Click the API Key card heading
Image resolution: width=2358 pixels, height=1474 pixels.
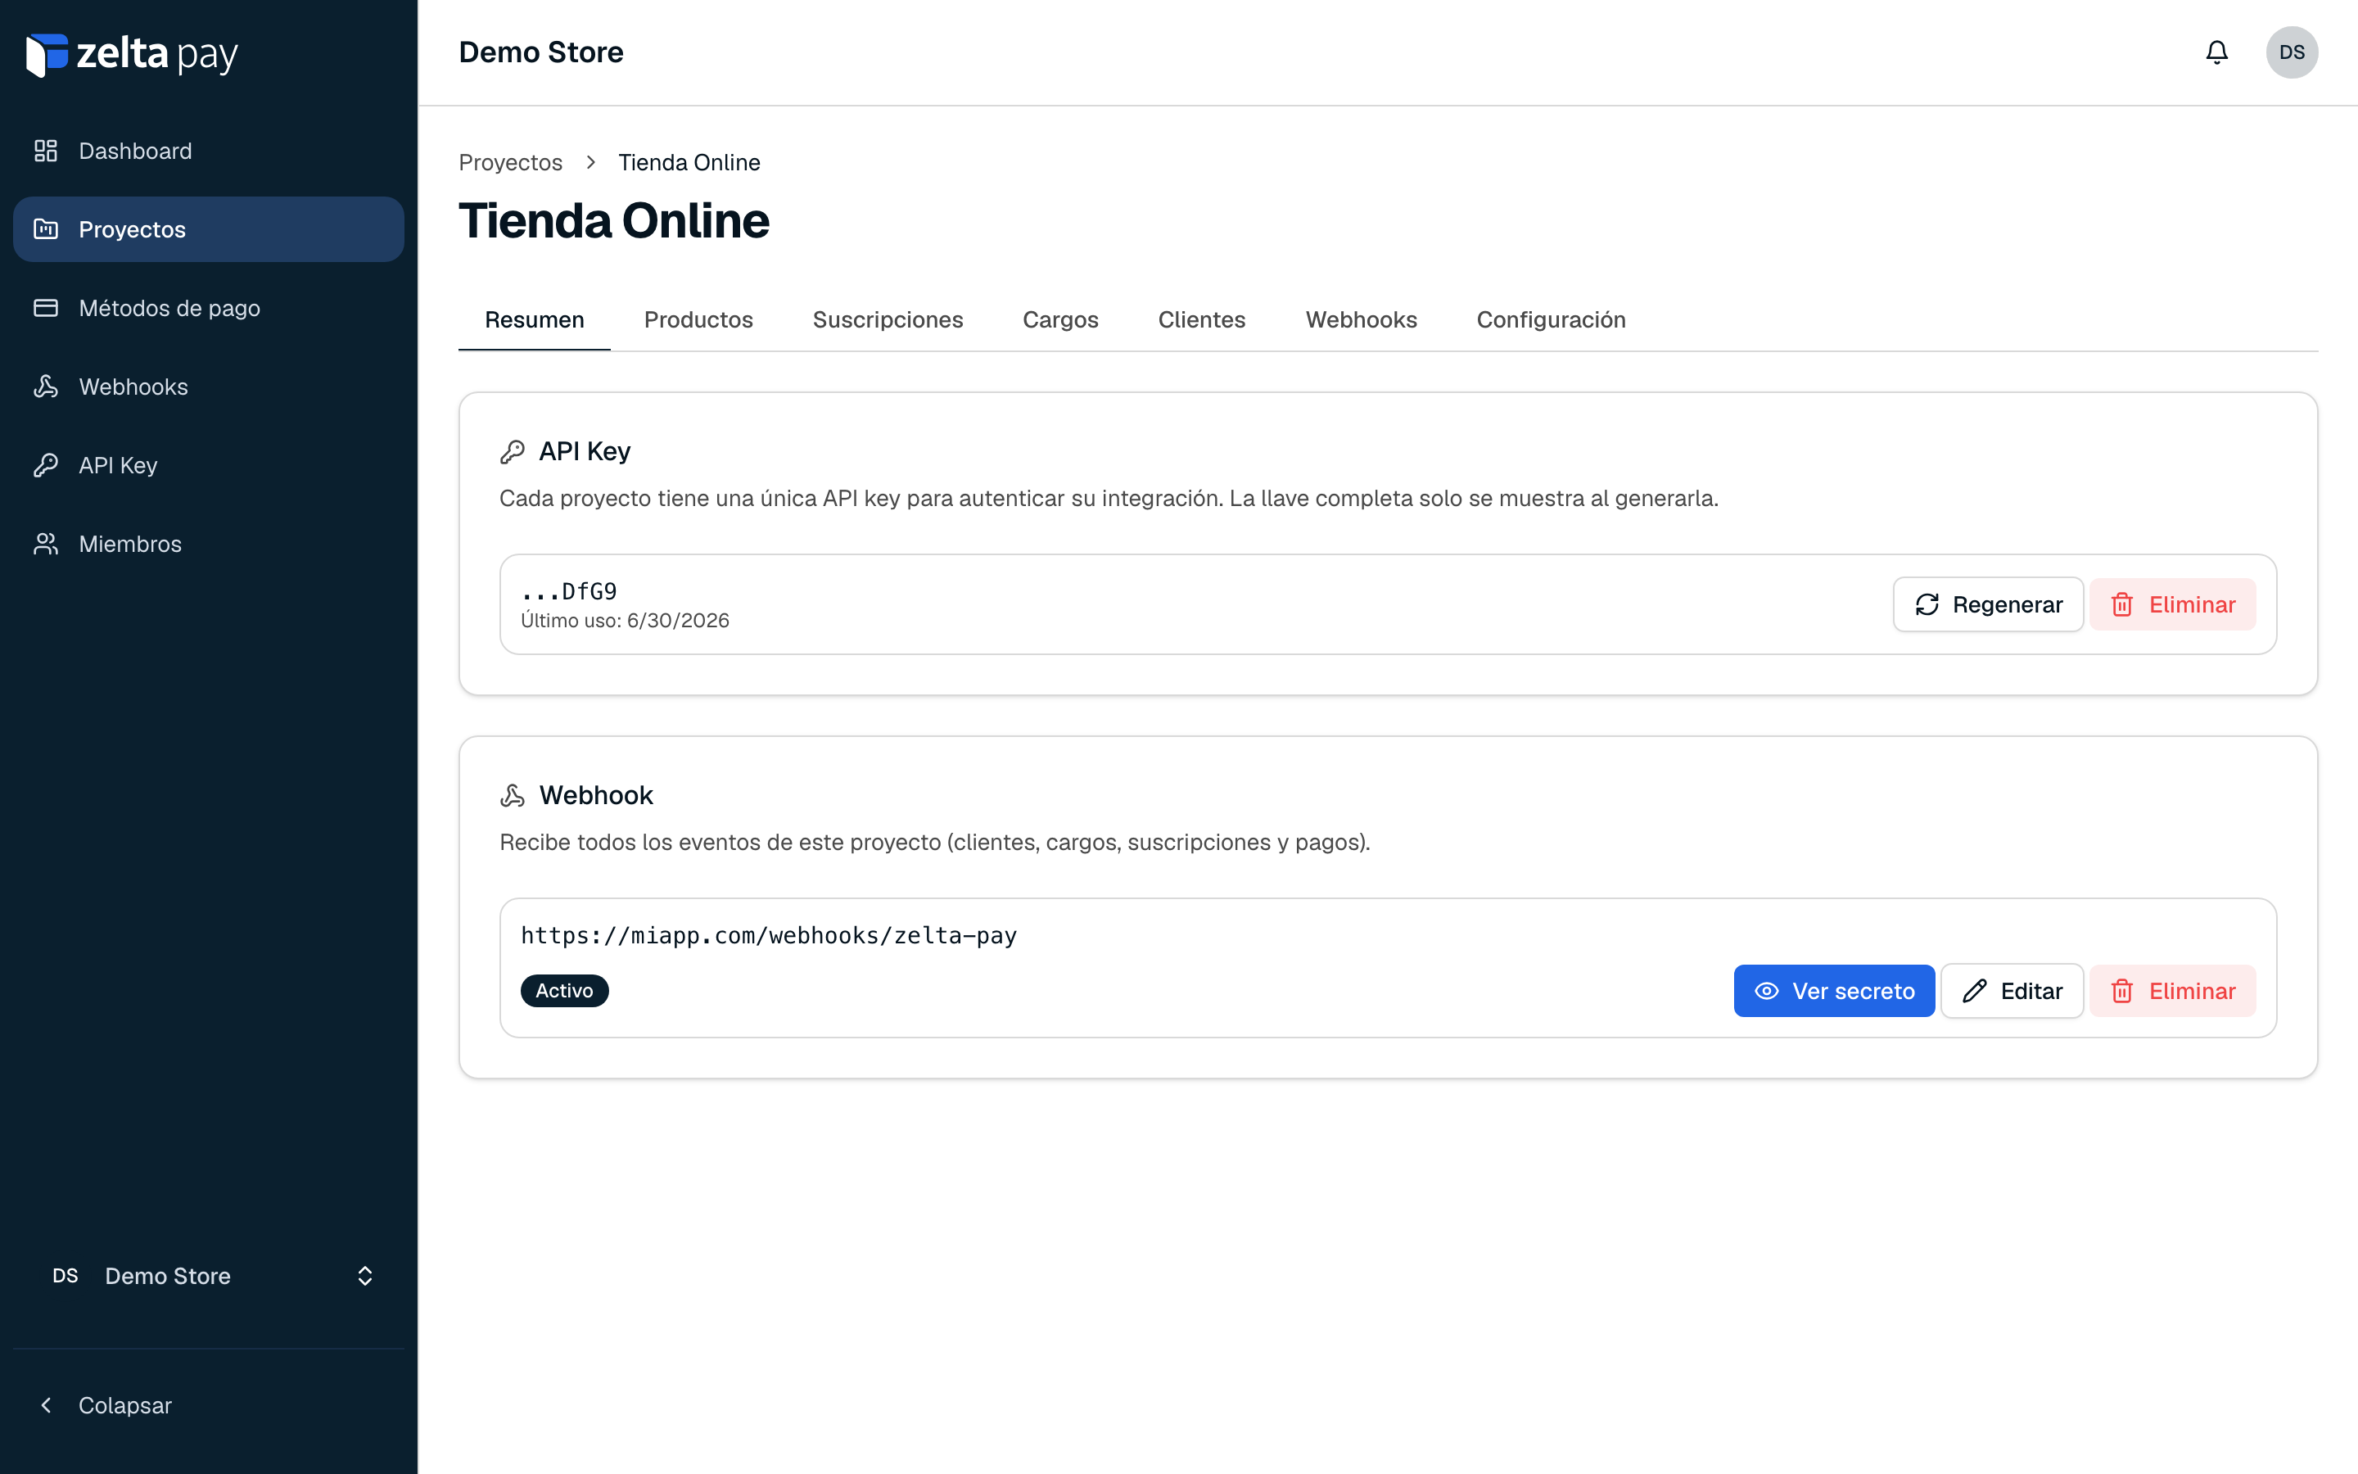[585, 451]
